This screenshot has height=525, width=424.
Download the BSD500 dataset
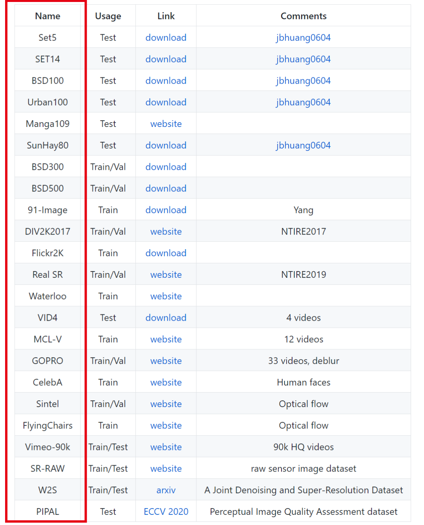coord(166,189)
